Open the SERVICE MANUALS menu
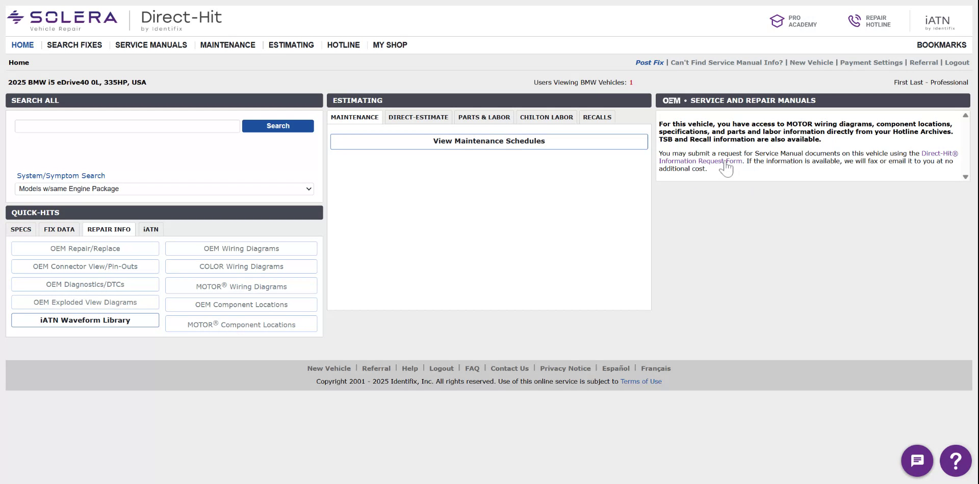 [x=150, y=45]
